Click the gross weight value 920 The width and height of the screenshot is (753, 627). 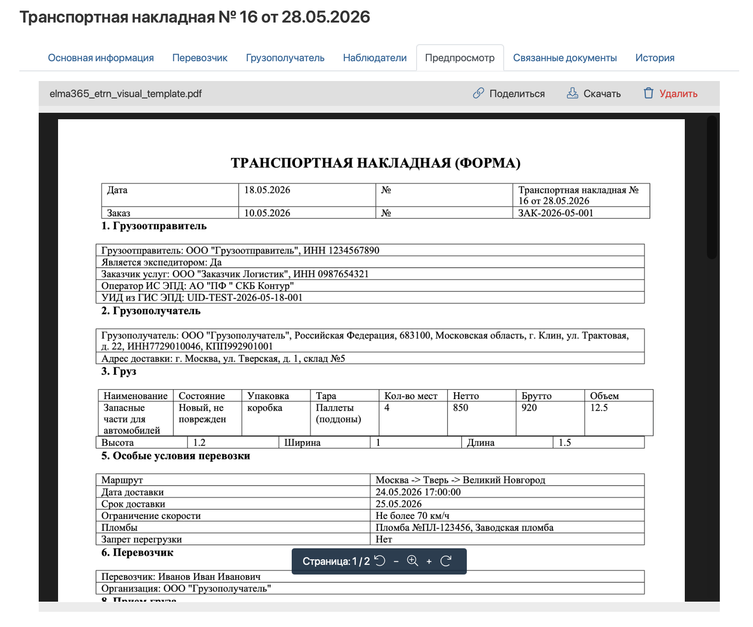click(x=550, y=418)
